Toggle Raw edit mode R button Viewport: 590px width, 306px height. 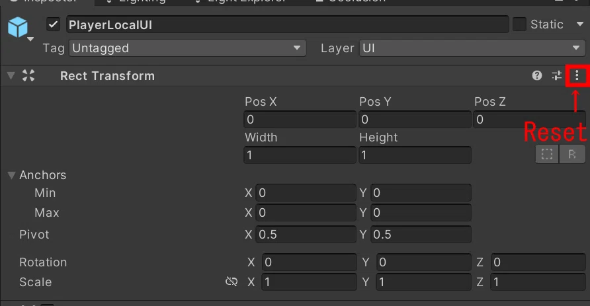pyautogui.click(x=572, y=154)
